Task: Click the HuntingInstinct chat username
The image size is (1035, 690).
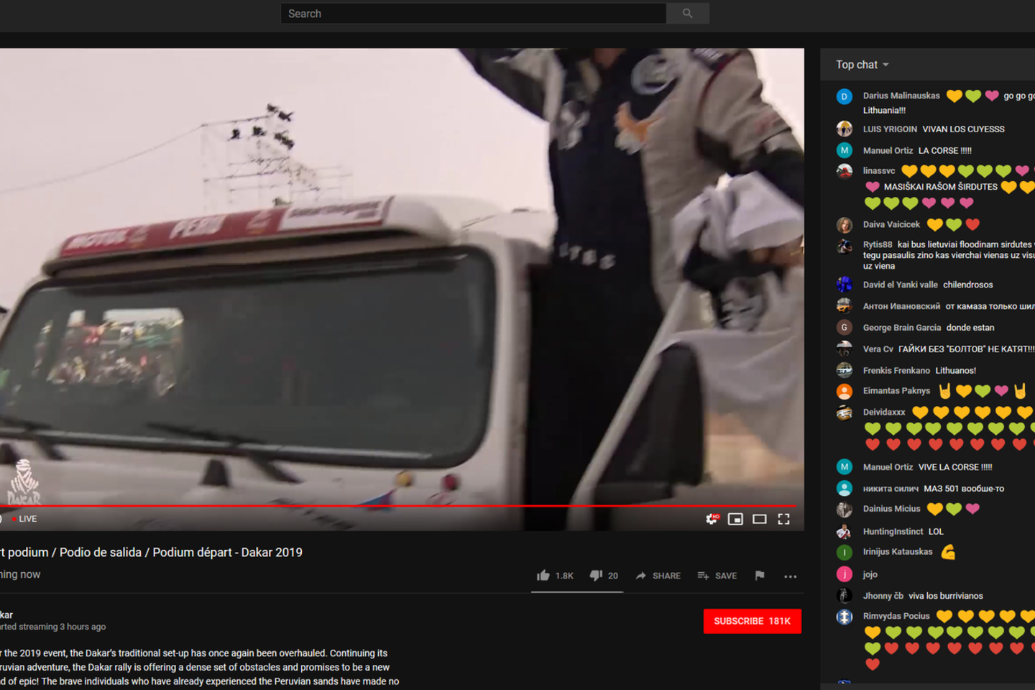Action: tap(893, 532)
